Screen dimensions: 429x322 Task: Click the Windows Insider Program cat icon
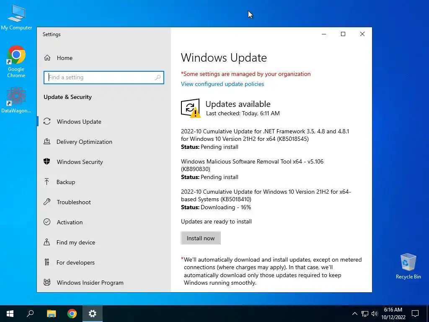click(x=47, y=282)
